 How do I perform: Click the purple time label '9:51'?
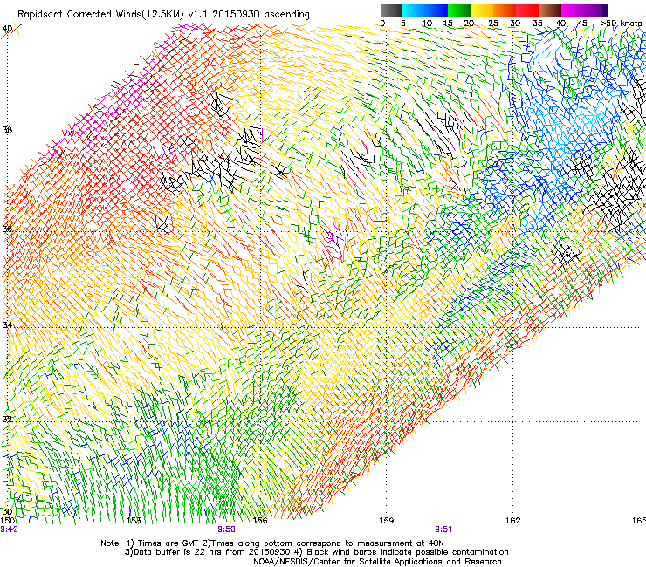[443, 529]
